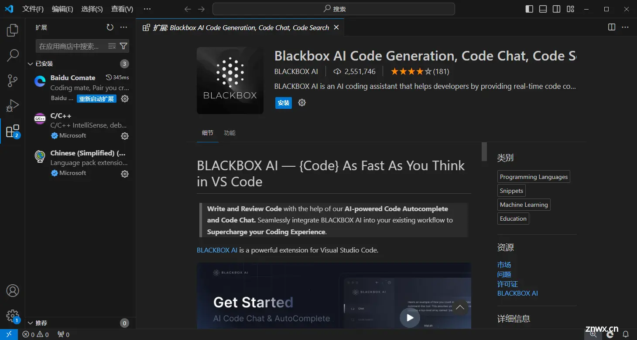Open the Accounts icon in activity bar
This screenshot has height=340, width=637.
(13, 290)
